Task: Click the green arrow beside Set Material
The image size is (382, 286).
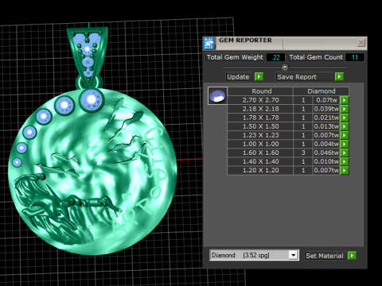Action: [352, 256]
